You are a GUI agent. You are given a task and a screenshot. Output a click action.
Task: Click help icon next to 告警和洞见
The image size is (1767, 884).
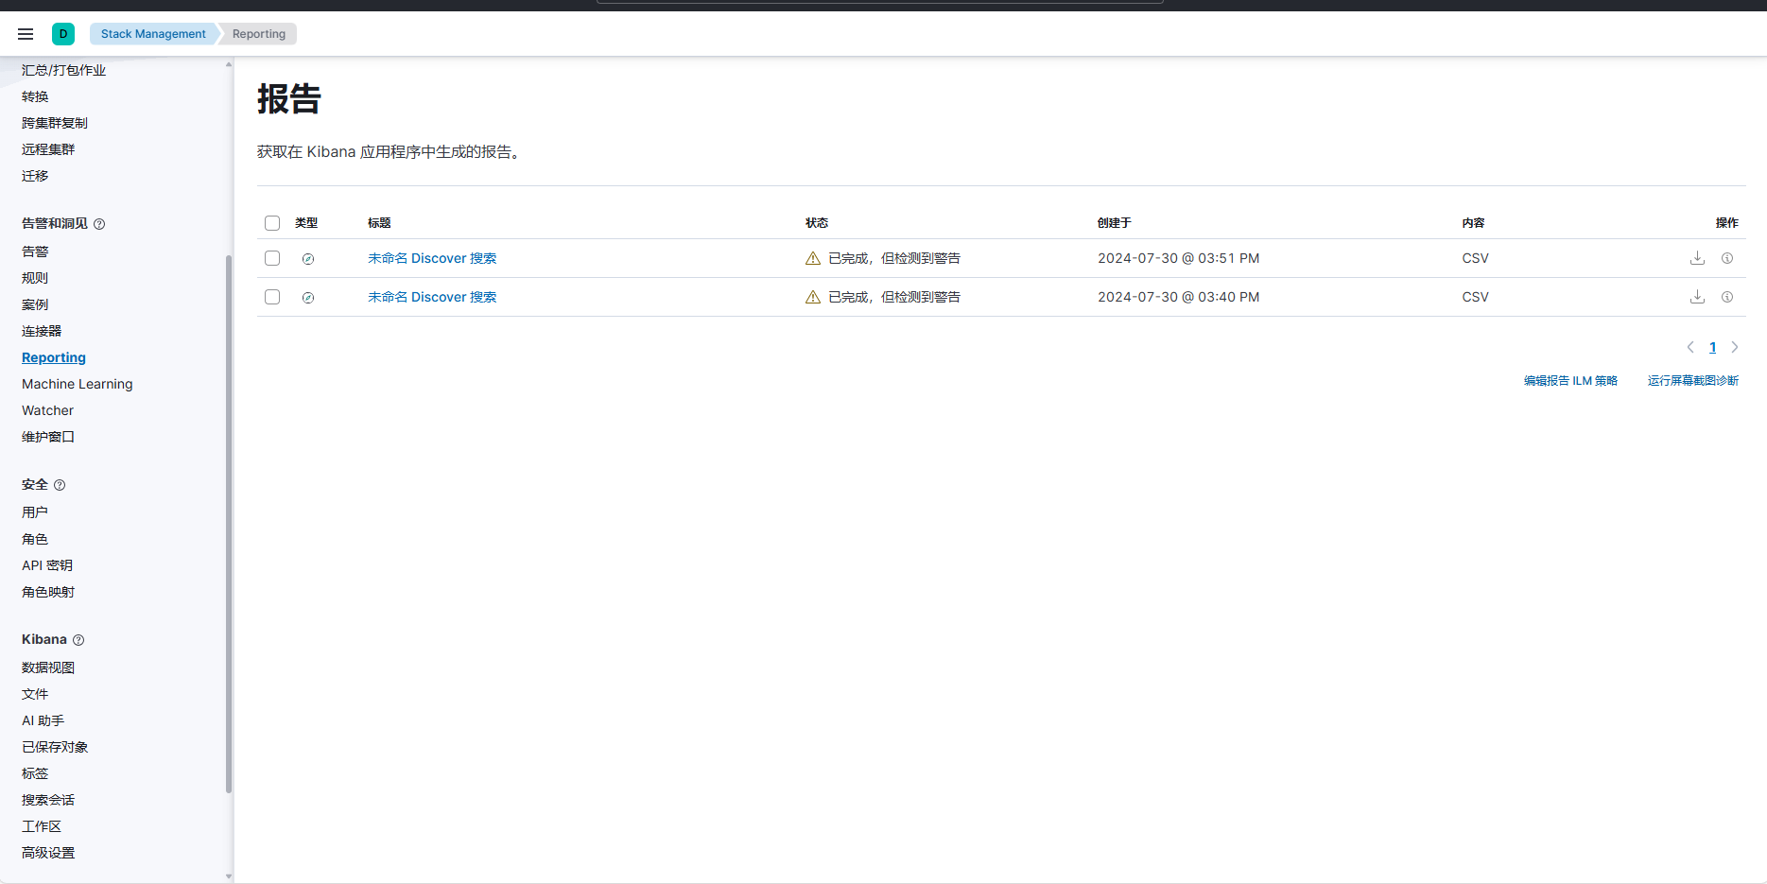click(99, 224)
